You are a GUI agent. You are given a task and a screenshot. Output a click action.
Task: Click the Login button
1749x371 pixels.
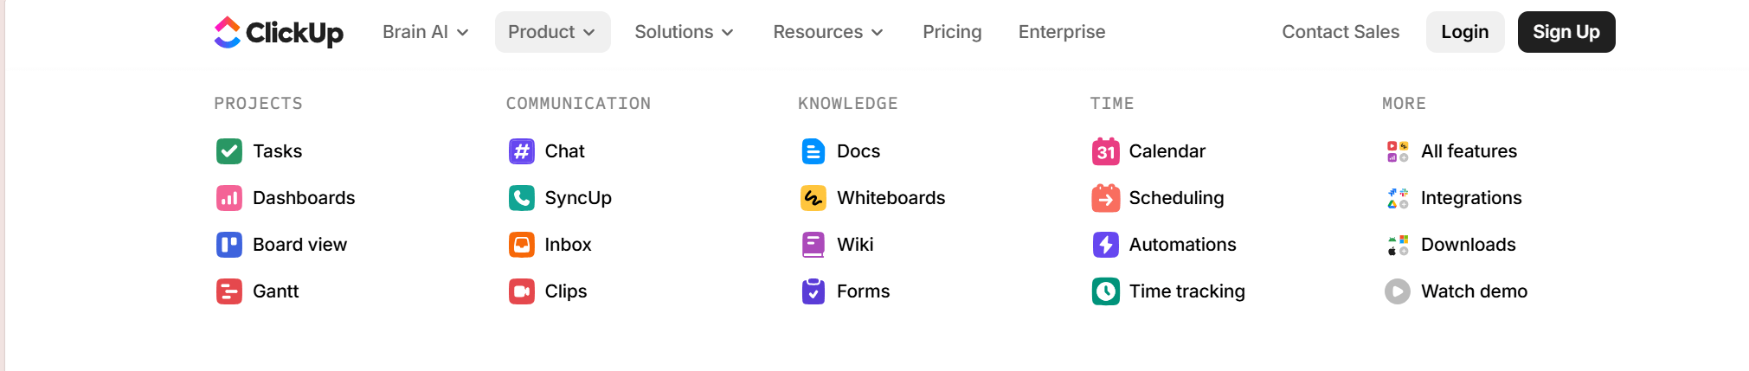(x=1464, y=32)
